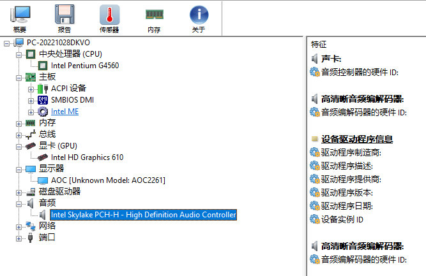The image size is (426, 276).
Task: Click the 驱动程序提供商 row
Action: (346, 179)
